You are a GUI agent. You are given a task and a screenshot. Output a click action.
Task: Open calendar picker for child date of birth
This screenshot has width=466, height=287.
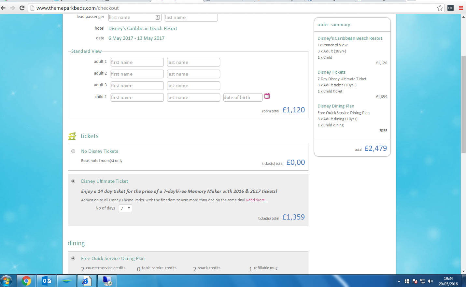point(267,96)
